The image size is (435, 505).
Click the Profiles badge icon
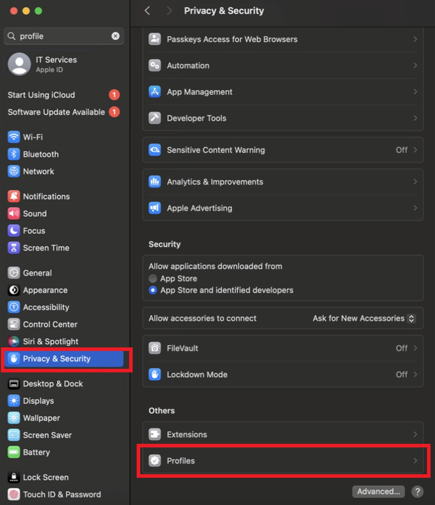click(155, 460)
